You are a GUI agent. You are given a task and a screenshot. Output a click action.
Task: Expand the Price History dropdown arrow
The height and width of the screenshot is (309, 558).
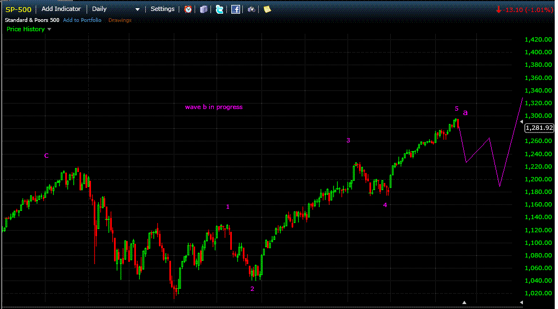click(x=49, y=29)
